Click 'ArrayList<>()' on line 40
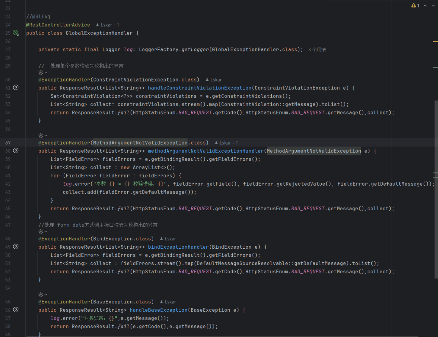Viewport: 438px width, 337px height. point(153,167)
